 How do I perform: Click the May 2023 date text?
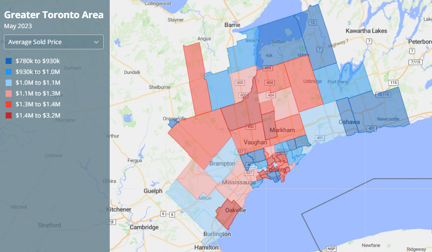click(18, 26)
